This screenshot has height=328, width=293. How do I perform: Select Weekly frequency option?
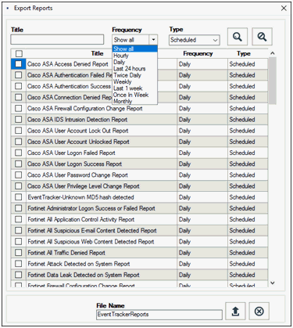pyautogui.click(x=134, y=81)
